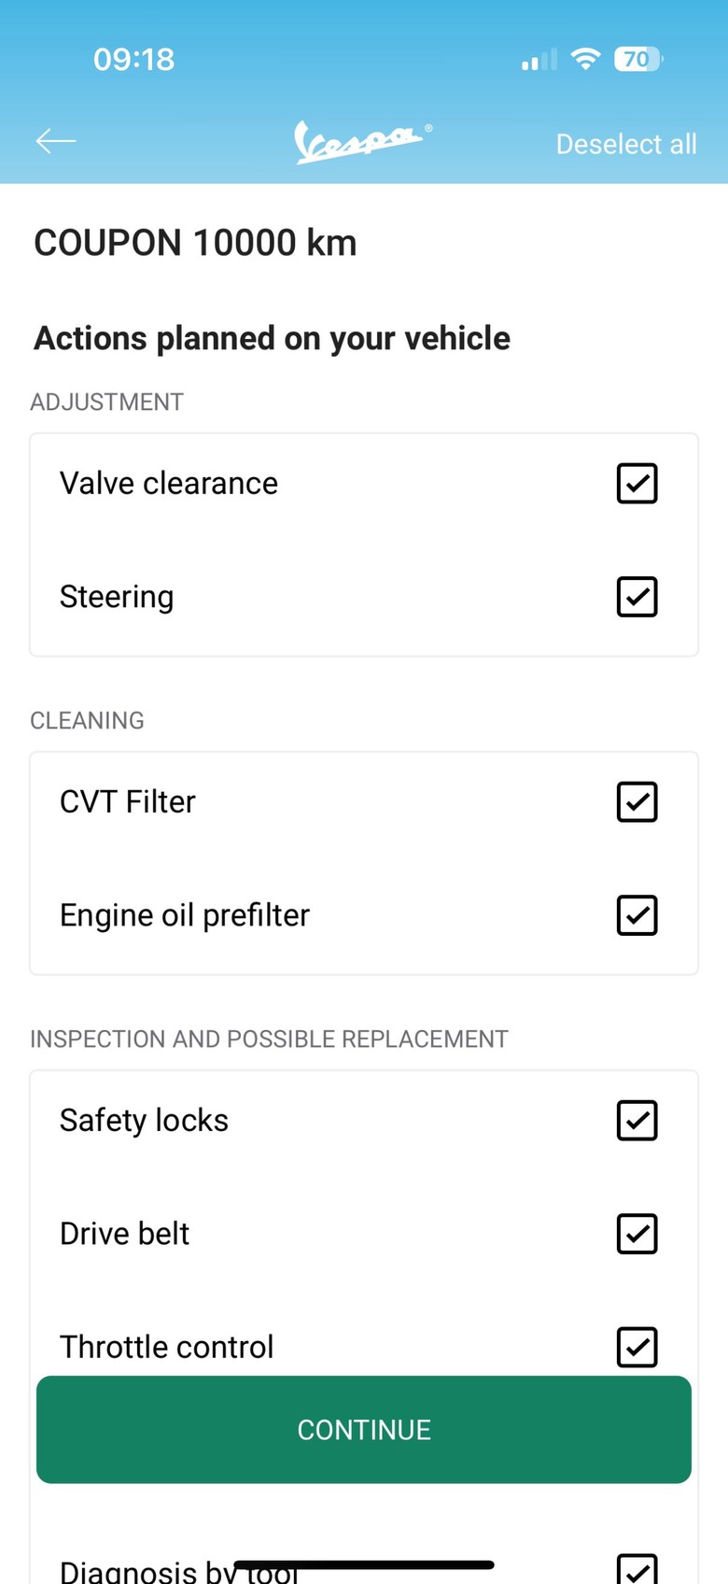Tap the COUPON 10000 km heading
This screenshot has height=1584, width=728.
(x=195, y=243)
